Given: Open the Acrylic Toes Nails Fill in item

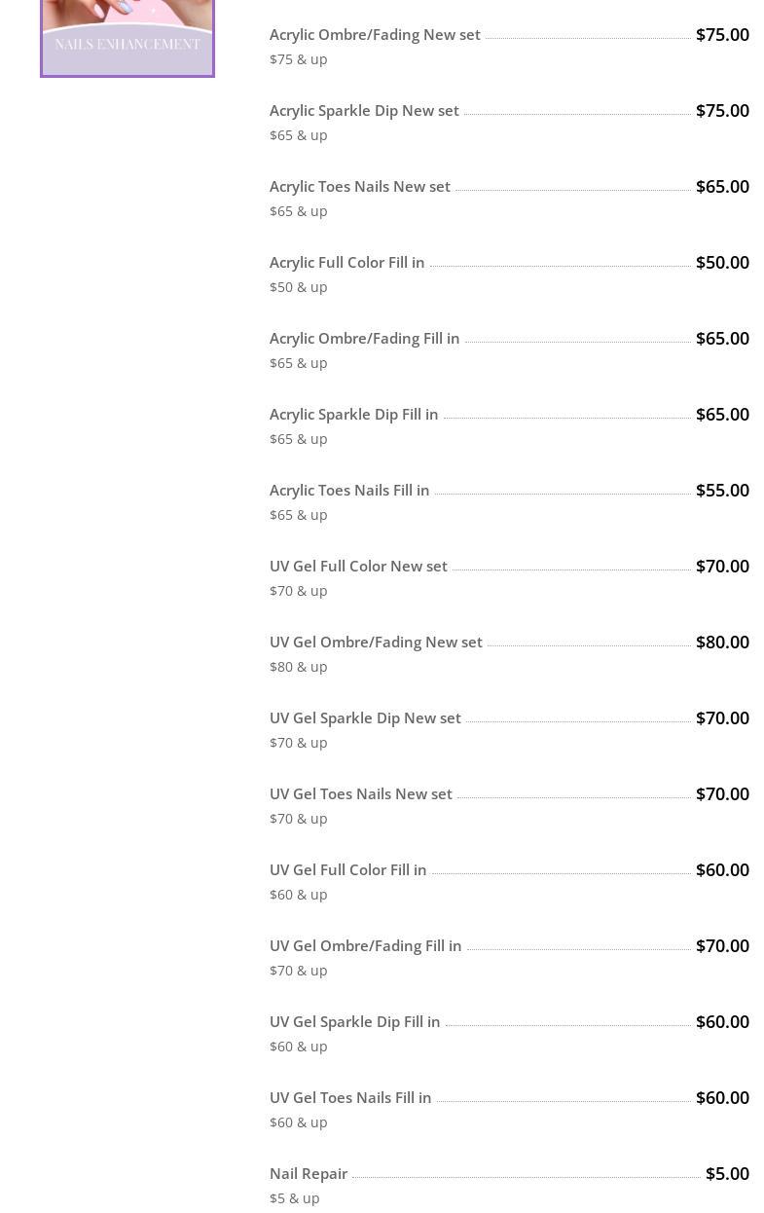Looking at the screenshot, I should (349, 491).
